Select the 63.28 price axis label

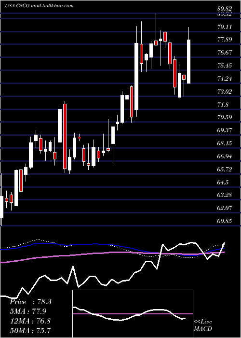[225, 195]
